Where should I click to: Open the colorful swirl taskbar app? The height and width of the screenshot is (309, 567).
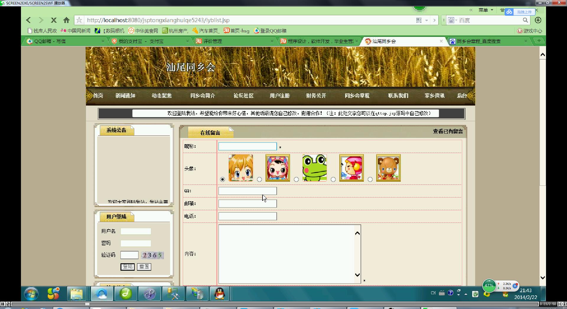(x=53, y=294)
